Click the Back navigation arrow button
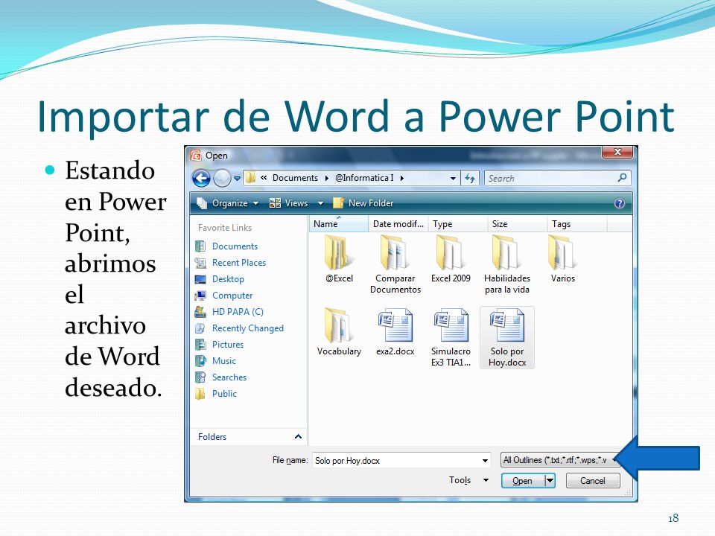 201,178
